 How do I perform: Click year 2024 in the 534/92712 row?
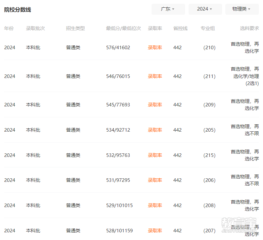(10, 130)
